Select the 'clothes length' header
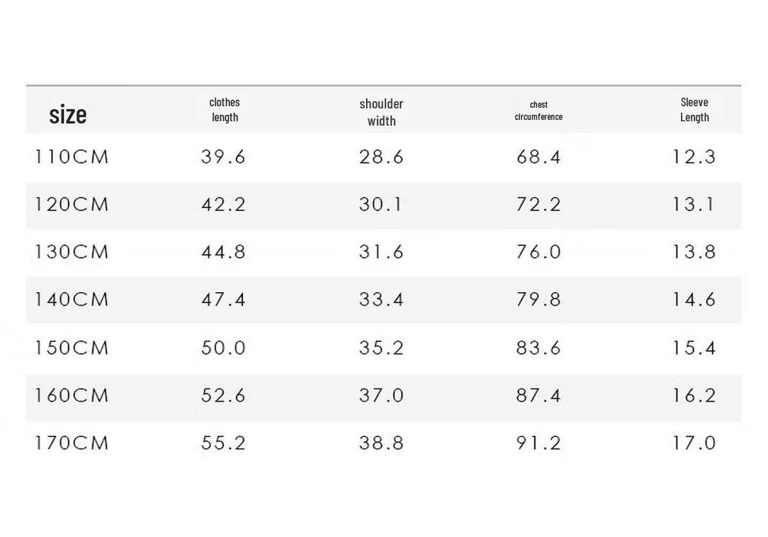 (x=225, y=110)
